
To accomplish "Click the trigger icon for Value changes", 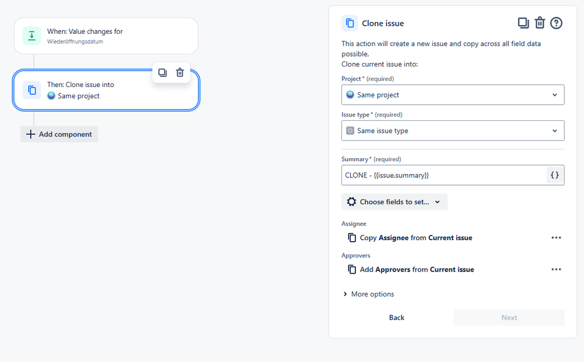I will tap(32, 36).
